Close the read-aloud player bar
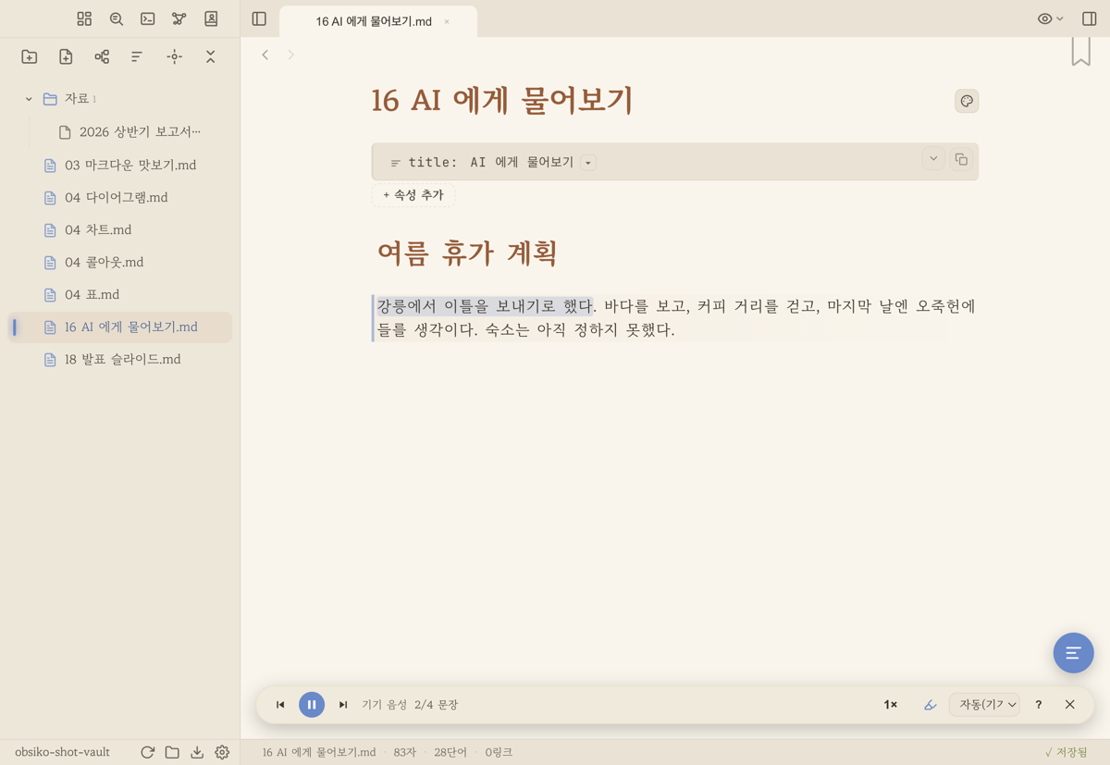 point(1070,705)
